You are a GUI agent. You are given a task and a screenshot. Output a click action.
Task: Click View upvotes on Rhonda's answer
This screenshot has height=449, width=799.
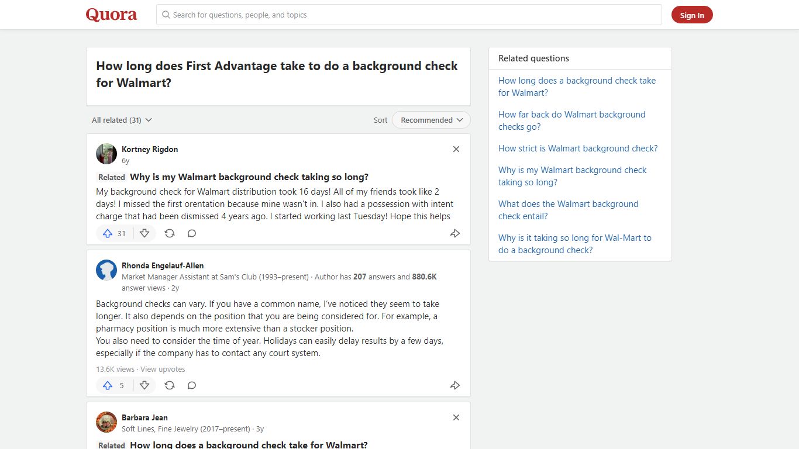[x=163, y=369]
